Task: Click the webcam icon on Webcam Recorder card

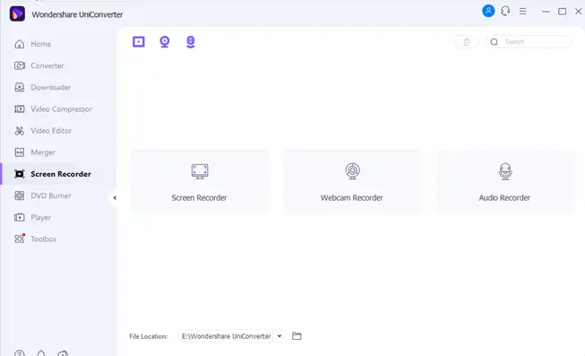Action: click(x=352, y=171)
